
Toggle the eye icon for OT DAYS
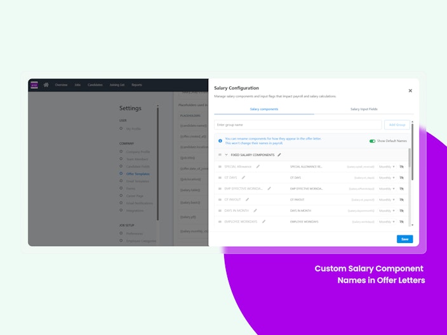point(401,178)
